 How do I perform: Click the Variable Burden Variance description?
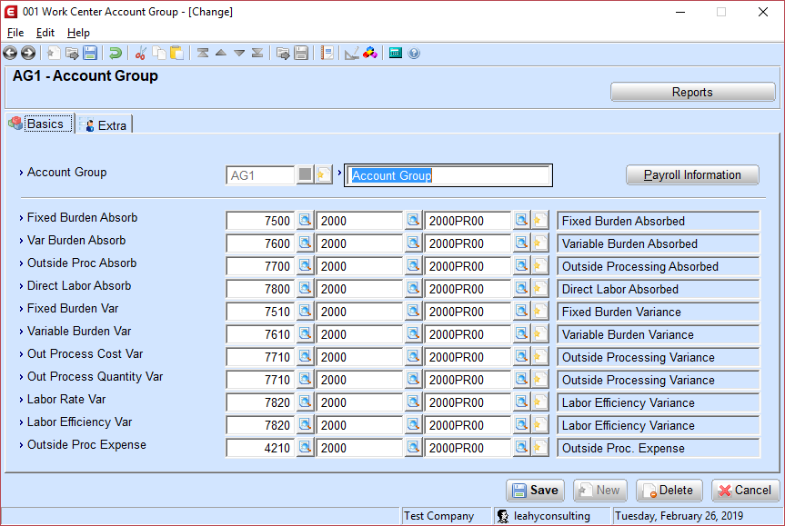pyautogui.click(x=659, y=334)
